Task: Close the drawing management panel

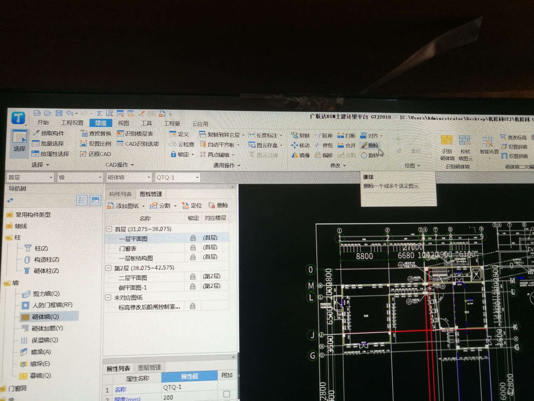Action: point(233,187)
